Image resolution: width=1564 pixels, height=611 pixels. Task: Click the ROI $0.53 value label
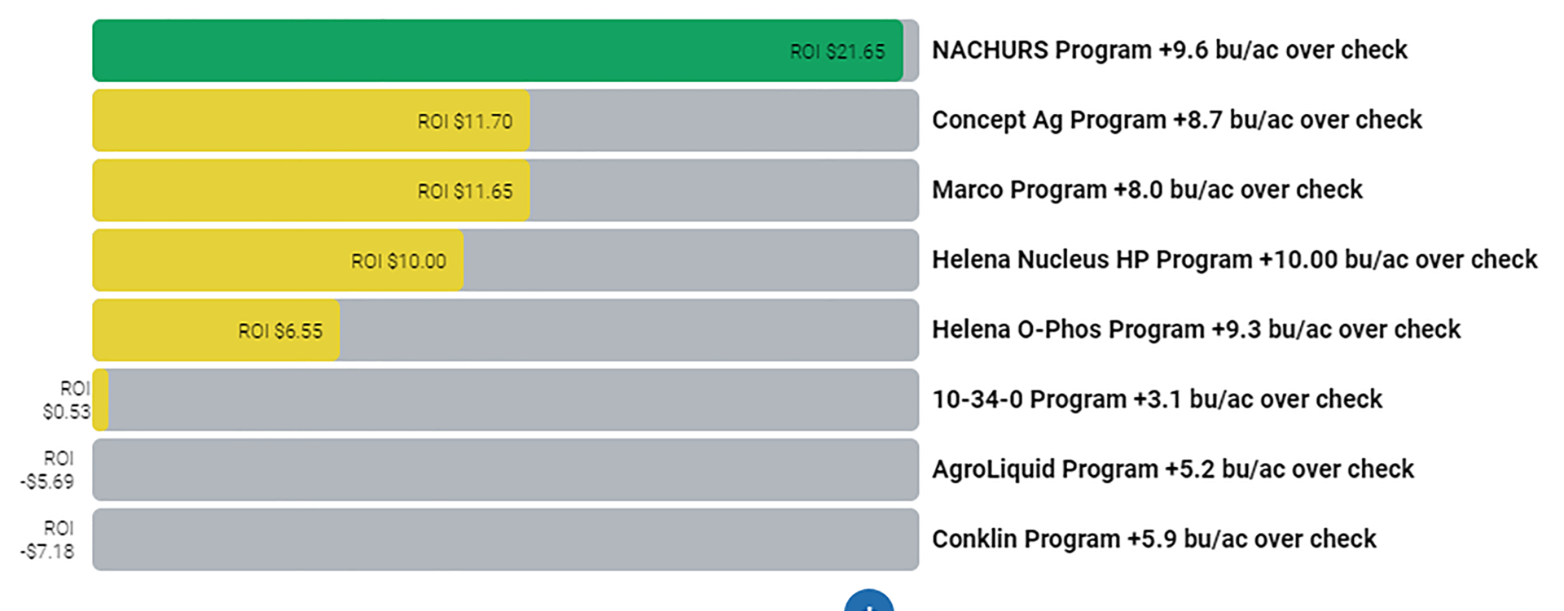[x=67, y=400]
